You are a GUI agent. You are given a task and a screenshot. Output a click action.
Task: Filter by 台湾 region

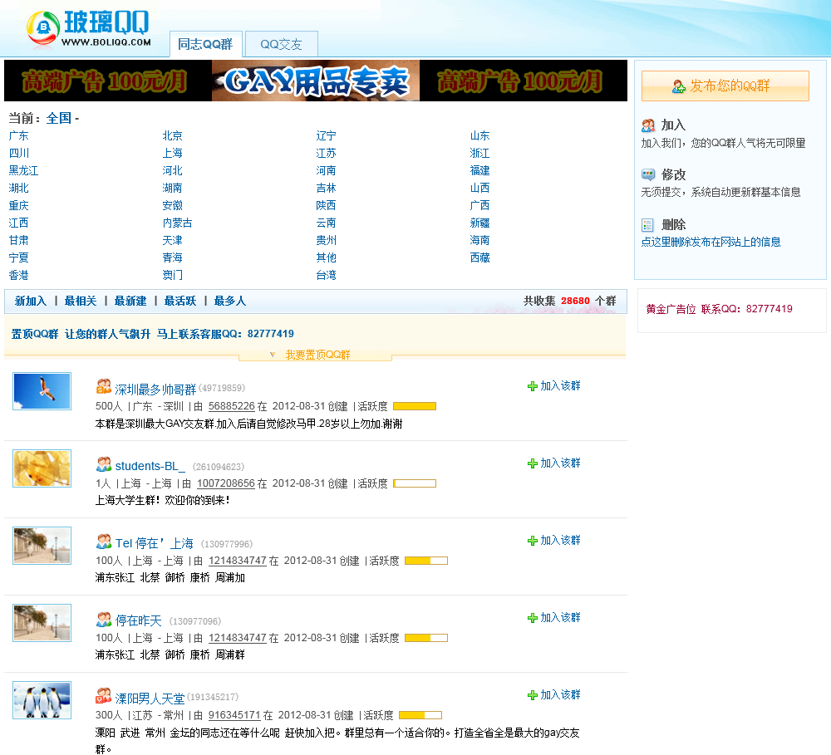[x=326, y=275]
